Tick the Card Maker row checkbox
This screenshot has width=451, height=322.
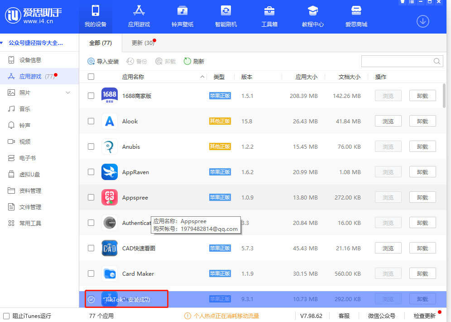click(x=91, y=273)
